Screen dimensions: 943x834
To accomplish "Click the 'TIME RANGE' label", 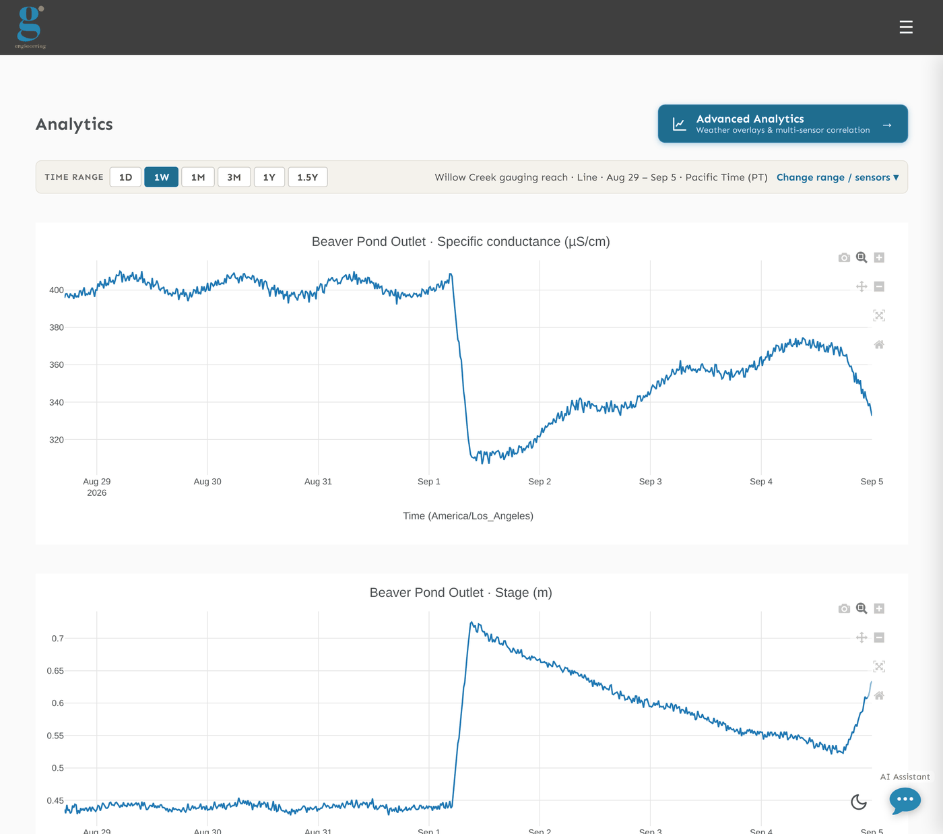I will (74, 177).
